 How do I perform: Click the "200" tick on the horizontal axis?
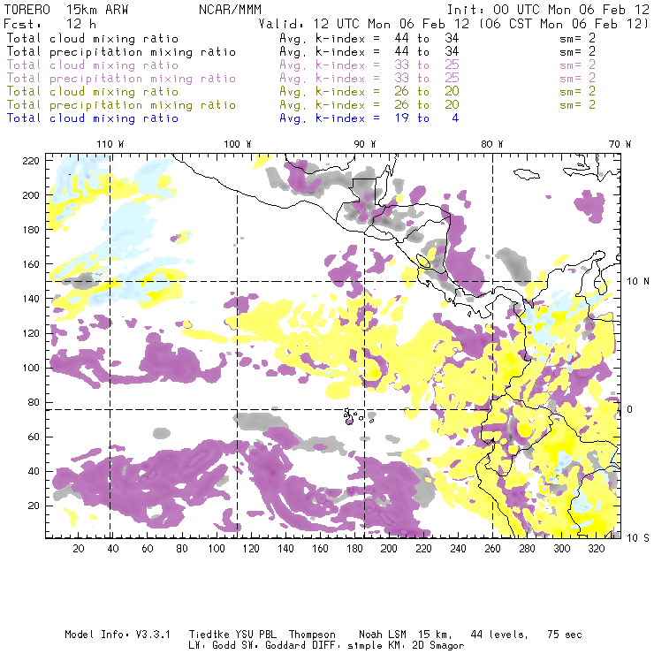tap(389, 549)
